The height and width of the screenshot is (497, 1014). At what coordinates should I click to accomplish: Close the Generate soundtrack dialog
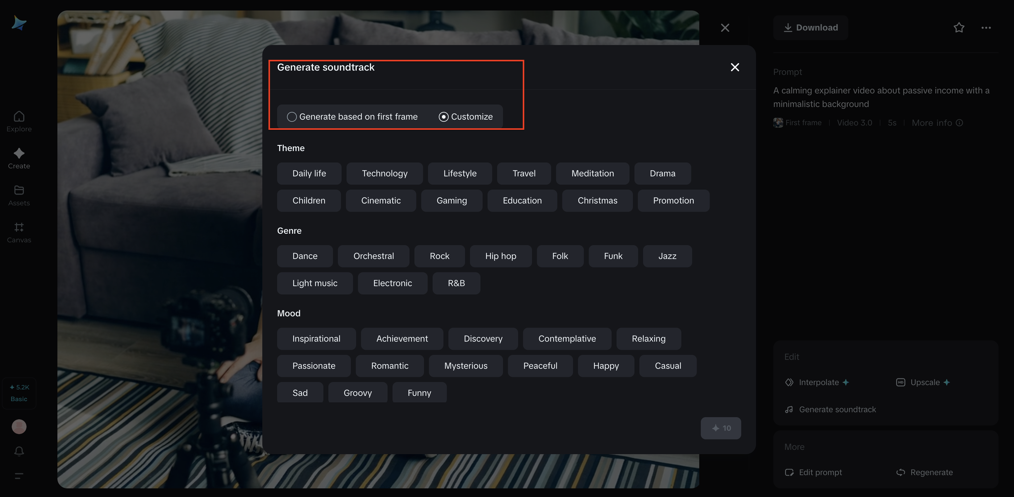734,67
